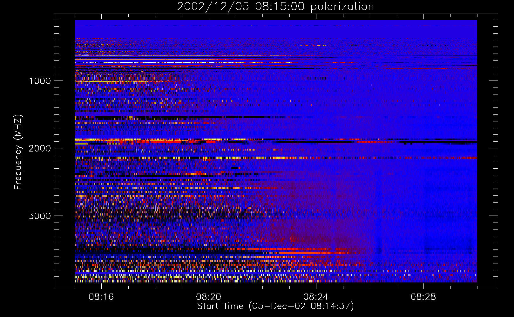The image size is (514, 317).
Task: Click the plot title '2002/12/05 08:15:00 polarization'
Action: [275, 7]
